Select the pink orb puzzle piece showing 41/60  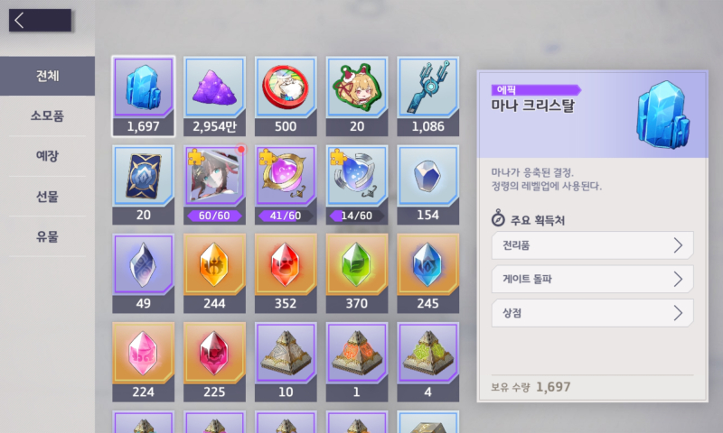[x=286, y=185]
